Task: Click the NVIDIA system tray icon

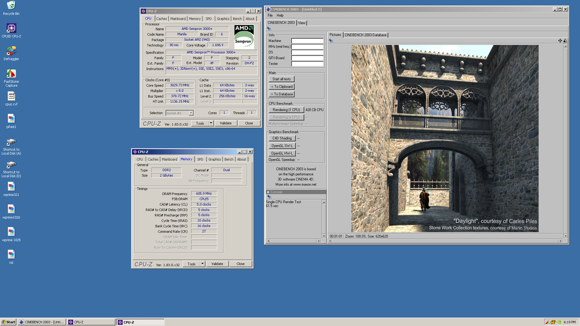Action: coord(559,322)
